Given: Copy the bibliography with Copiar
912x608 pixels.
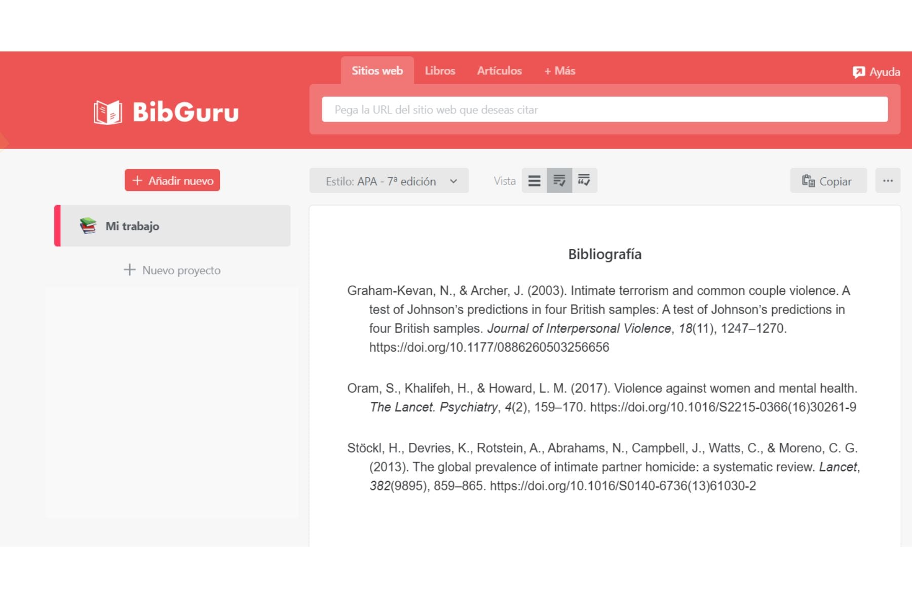Looking at the screenshot, I should point(828,181).
